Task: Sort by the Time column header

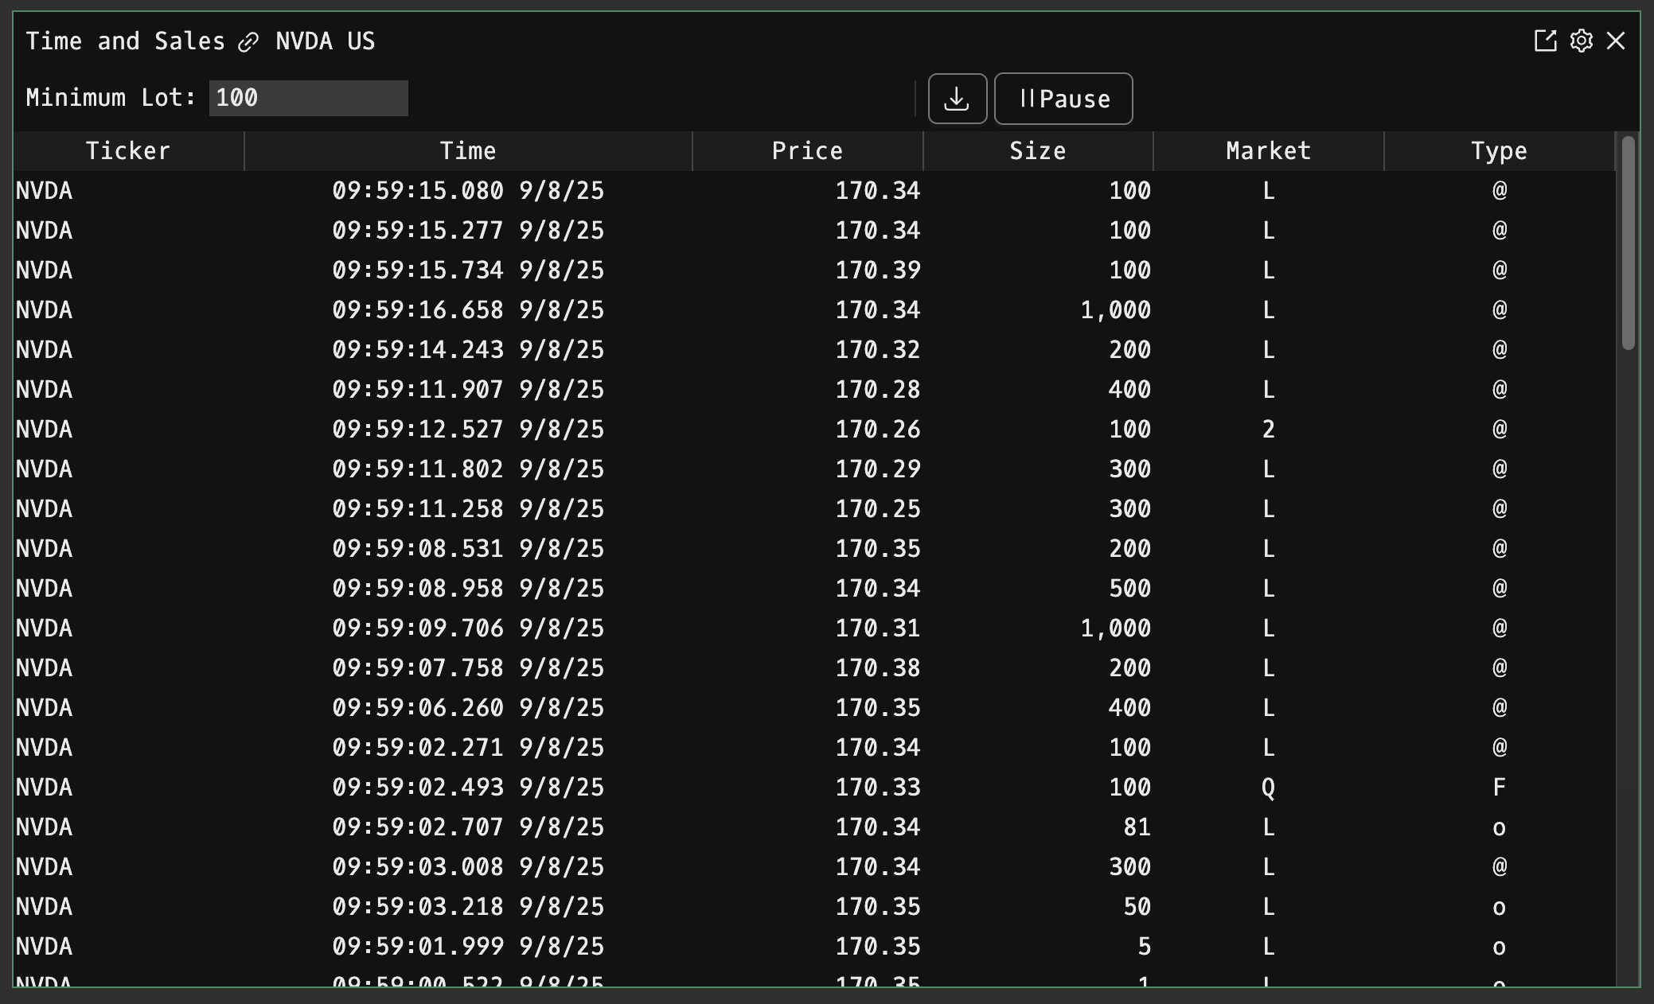Action: click(x=468, y=151)
